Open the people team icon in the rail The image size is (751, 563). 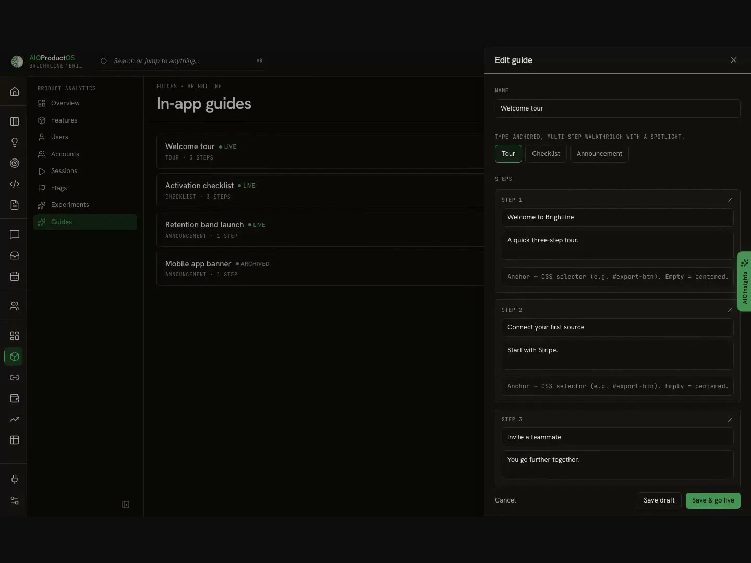[x=15, y=306]
